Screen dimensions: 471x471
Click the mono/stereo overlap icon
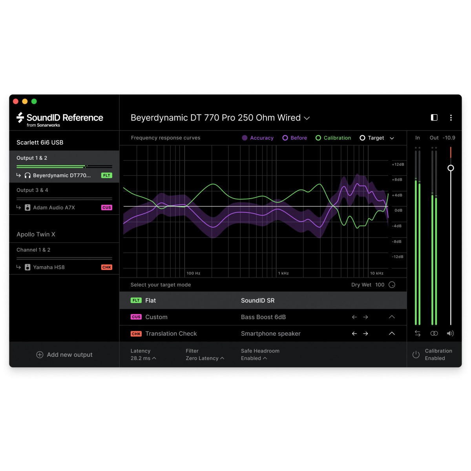[434, 333]
